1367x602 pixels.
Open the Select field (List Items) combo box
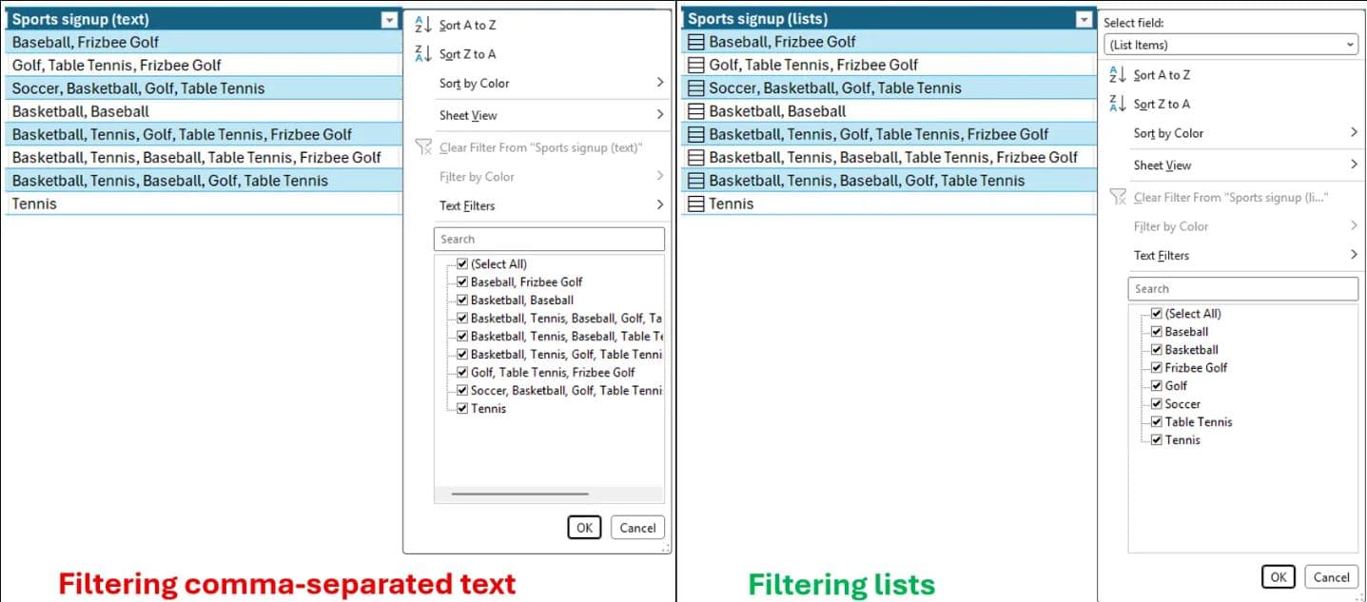click(1231, 45)
